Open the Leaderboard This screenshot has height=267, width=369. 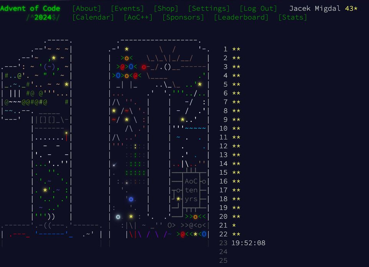tap(241, 17)
